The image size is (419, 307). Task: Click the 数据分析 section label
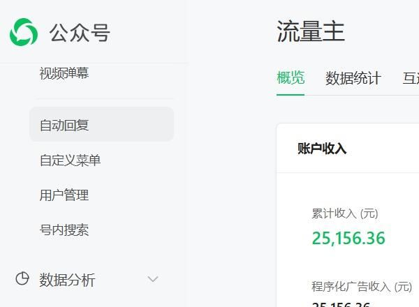(x=67, y=280)
